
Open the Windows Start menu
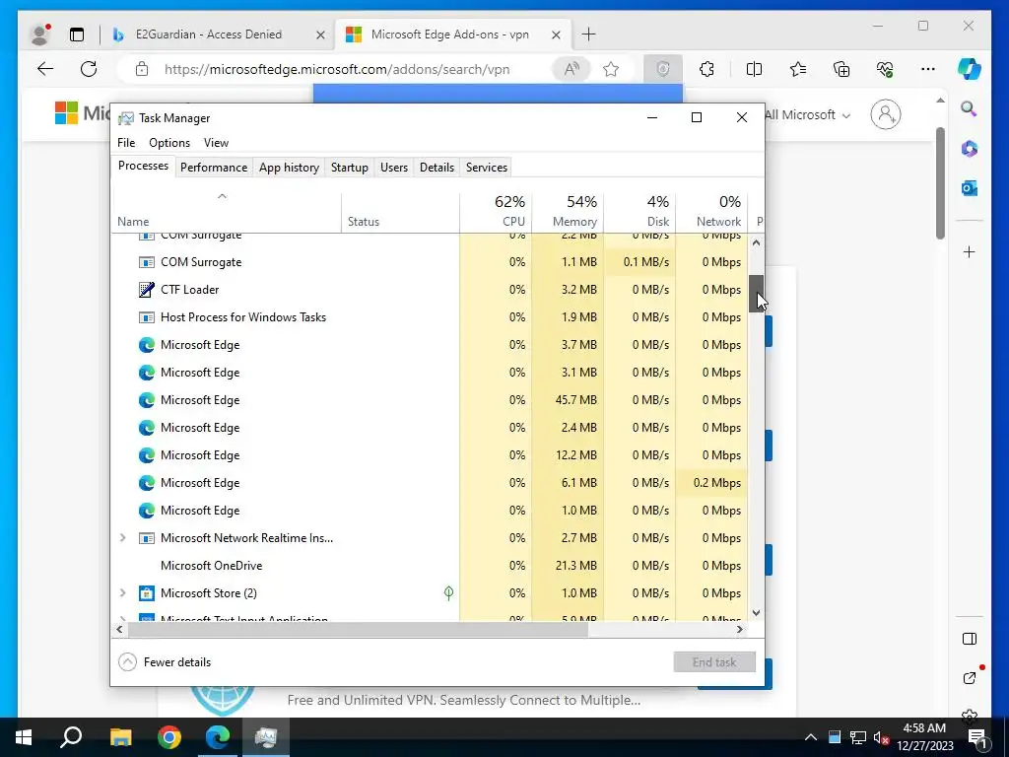(x=24, y=737)
